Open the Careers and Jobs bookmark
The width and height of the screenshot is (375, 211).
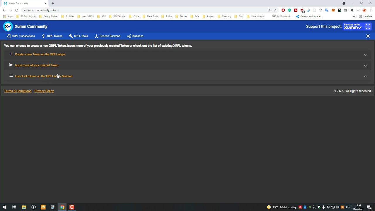click(x=309, y=16)
